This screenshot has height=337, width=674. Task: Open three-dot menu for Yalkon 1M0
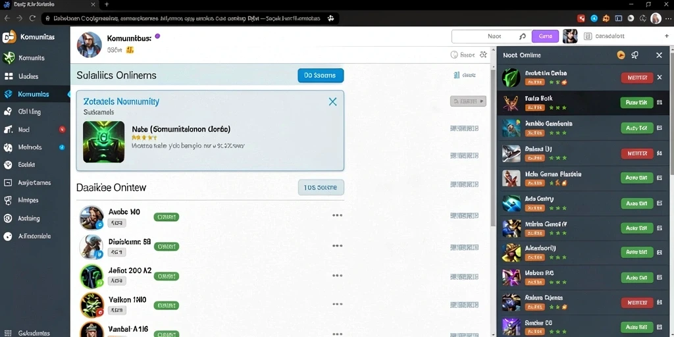pyautogui.click(x=338, y=304)
